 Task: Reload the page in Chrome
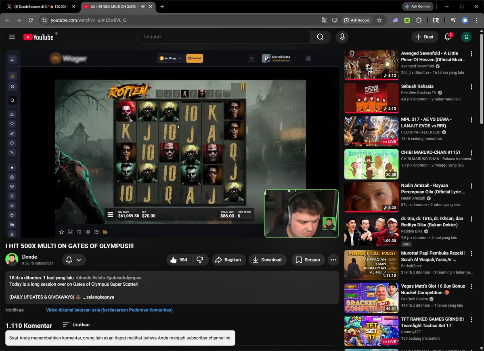tap(31, 20)
